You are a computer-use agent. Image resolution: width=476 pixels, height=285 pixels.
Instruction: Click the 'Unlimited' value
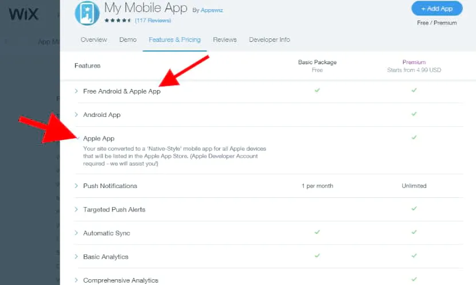(x=414, y=186)
